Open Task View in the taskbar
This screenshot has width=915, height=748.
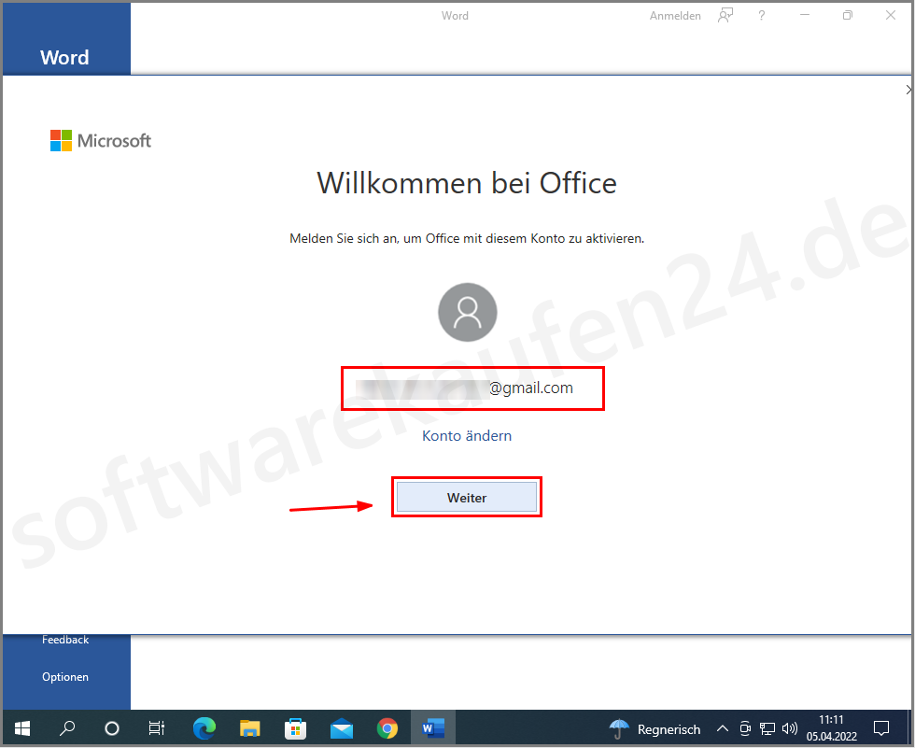157,728
